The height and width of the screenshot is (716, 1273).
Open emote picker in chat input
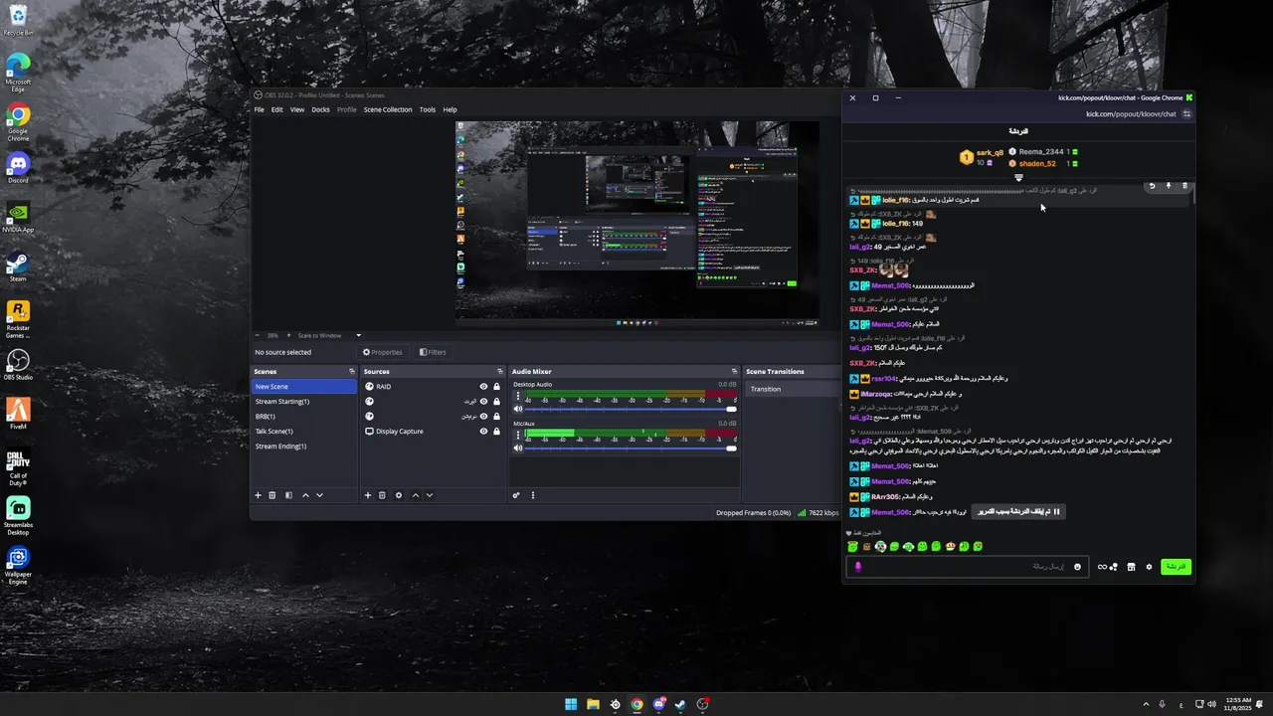(x=1077, y=567)
